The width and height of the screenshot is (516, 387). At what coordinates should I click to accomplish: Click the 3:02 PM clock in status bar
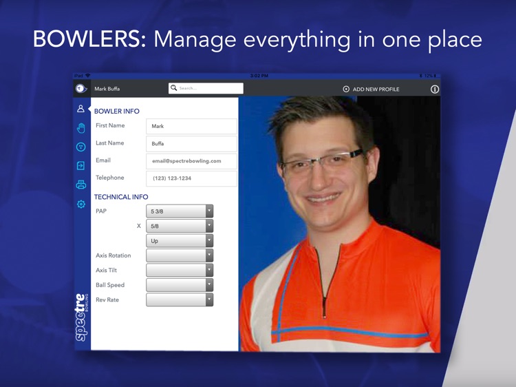259,76
